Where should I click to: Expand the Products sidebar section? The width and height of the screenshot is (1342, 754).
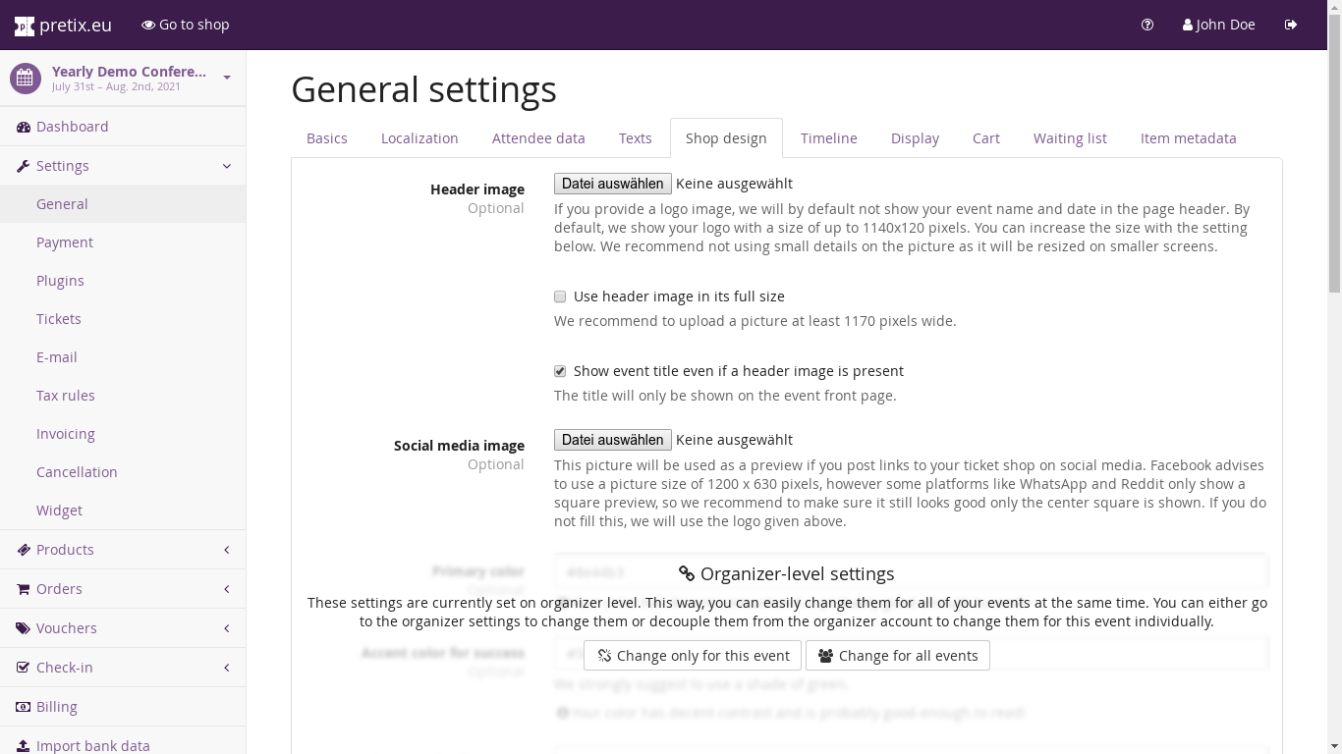pos(227,550)
